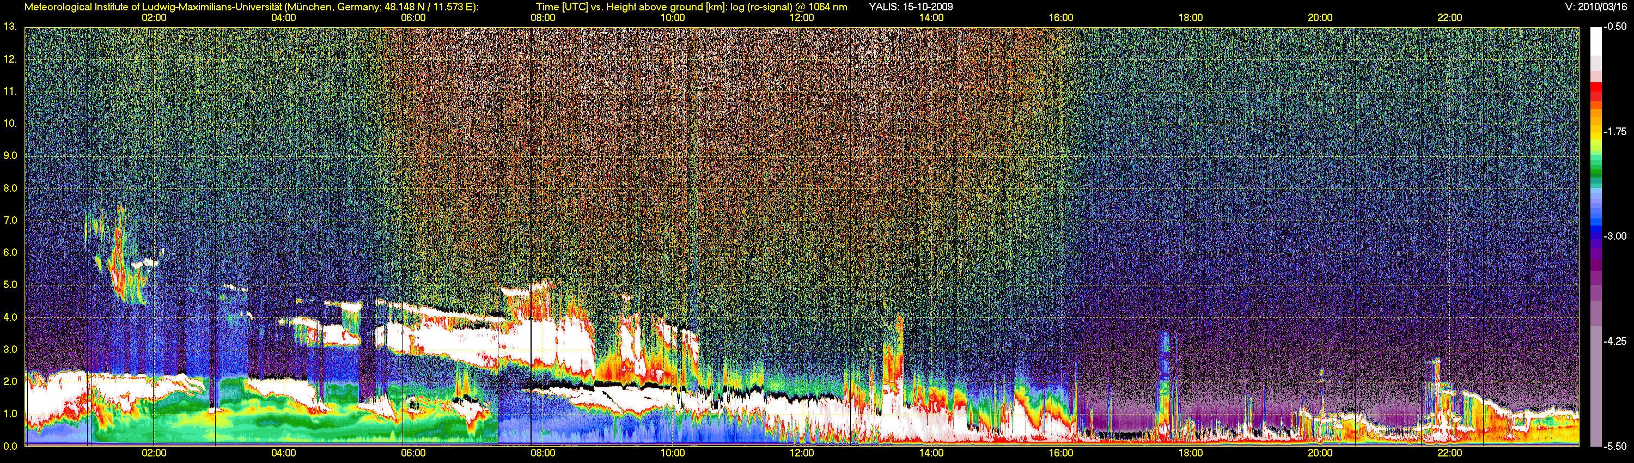Click the '13.' height axis label
1634x463 pixels.
pyautogui.click(x=9, y=27)
